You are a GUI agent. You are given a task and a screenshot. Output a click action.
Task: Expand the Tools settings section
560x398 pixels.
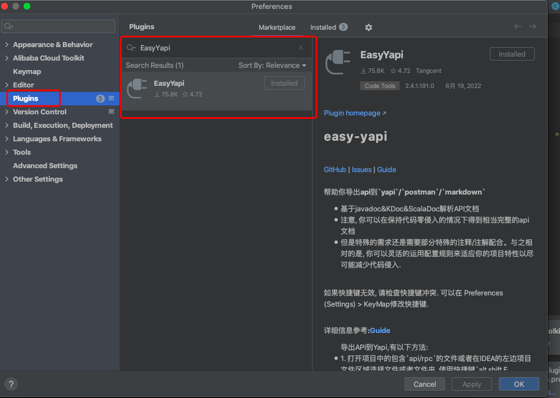pyautogui.click(x=7, y=152)
